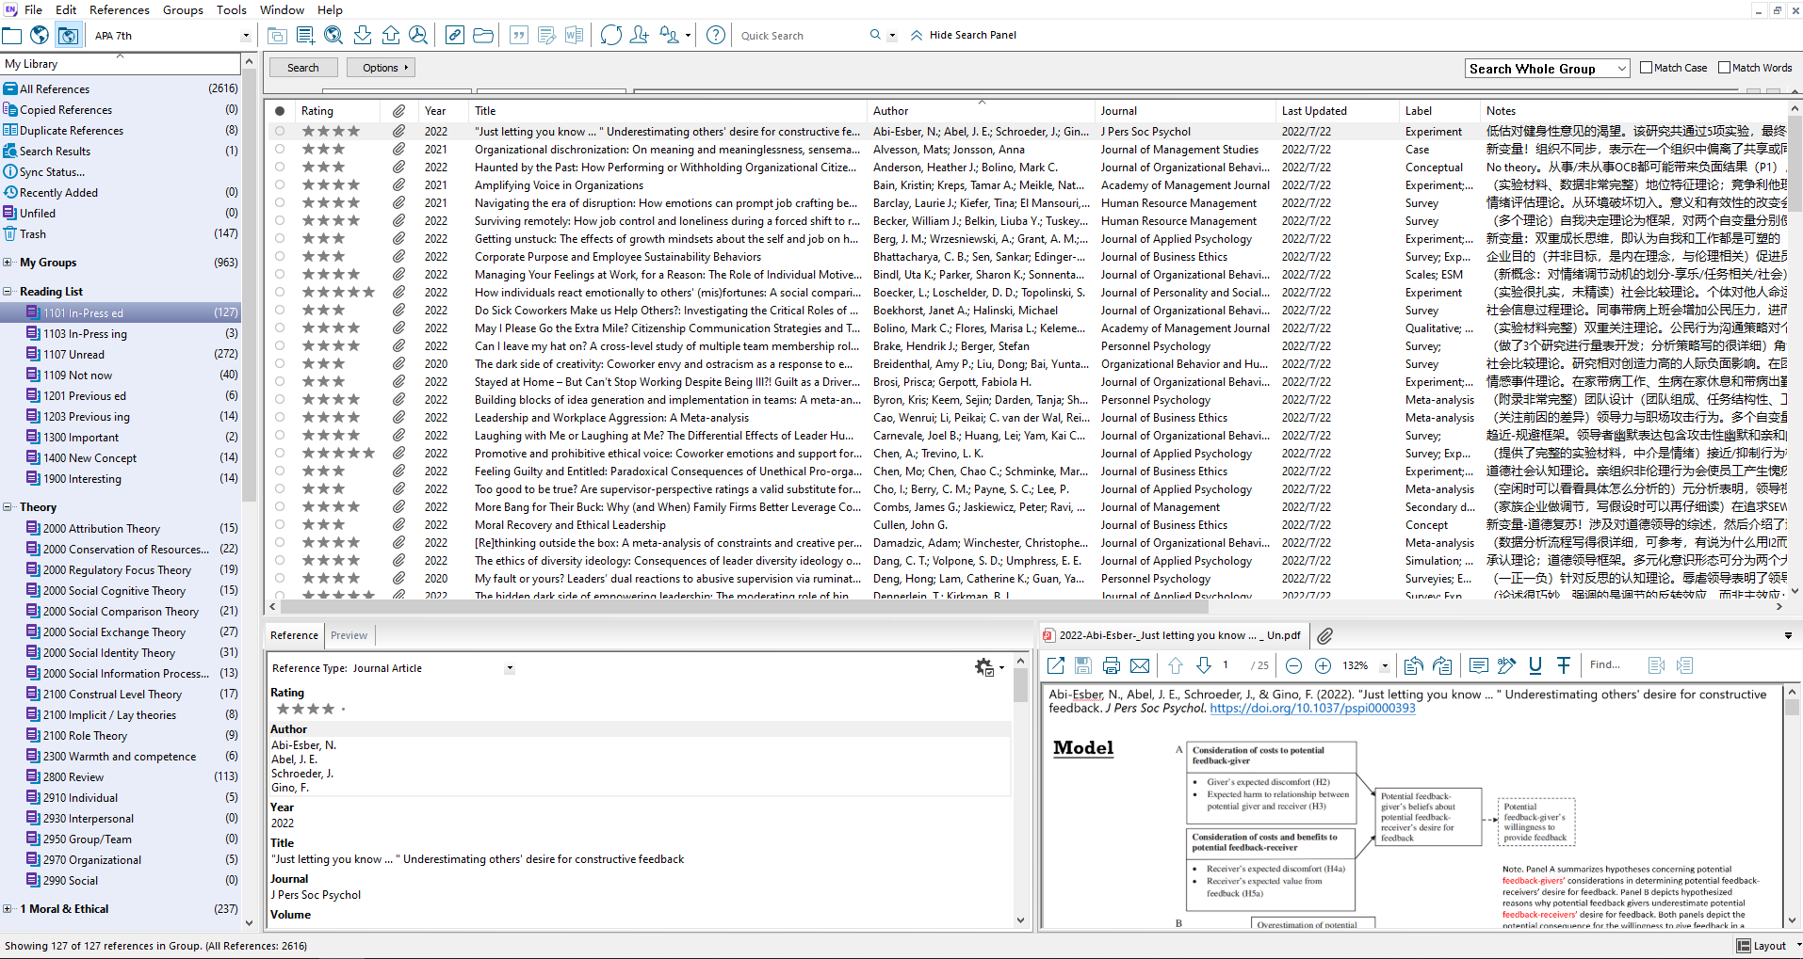Image resolution: width=1803 pixels, height=959 pixels.
Task: Open the Activity Feed bell icon
Action: point(669,36)
